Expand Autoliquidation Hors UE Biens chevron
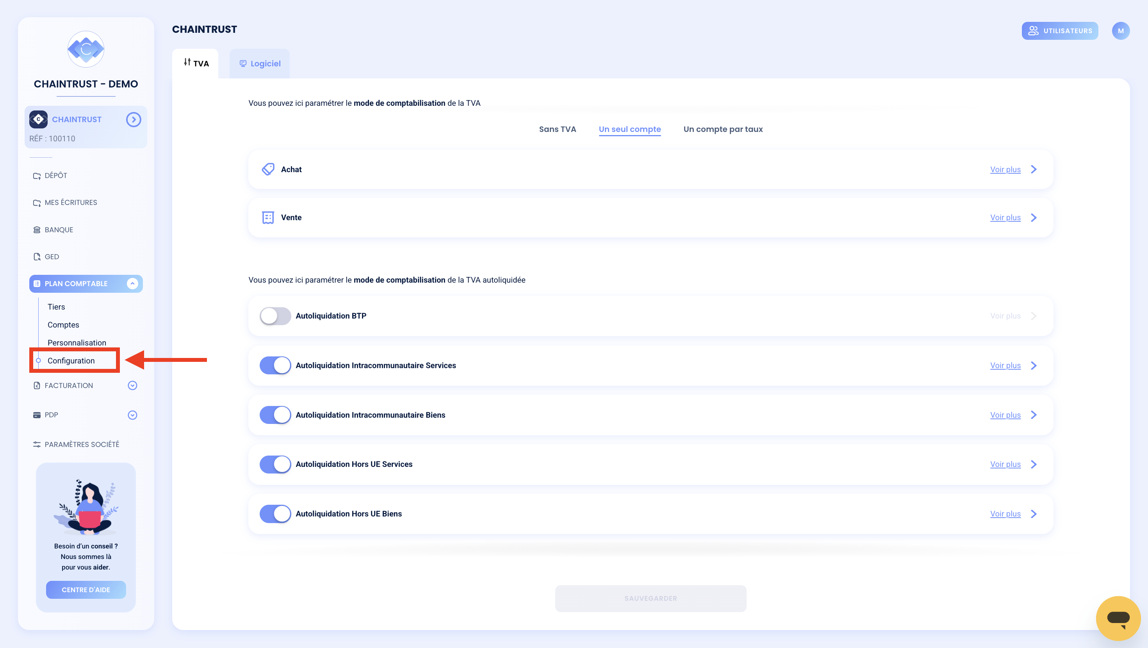The image size is (1148, 648). coord(1034,514)
